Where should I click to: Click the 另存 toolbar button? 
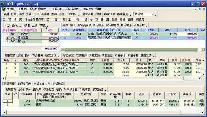pos(29,14)
